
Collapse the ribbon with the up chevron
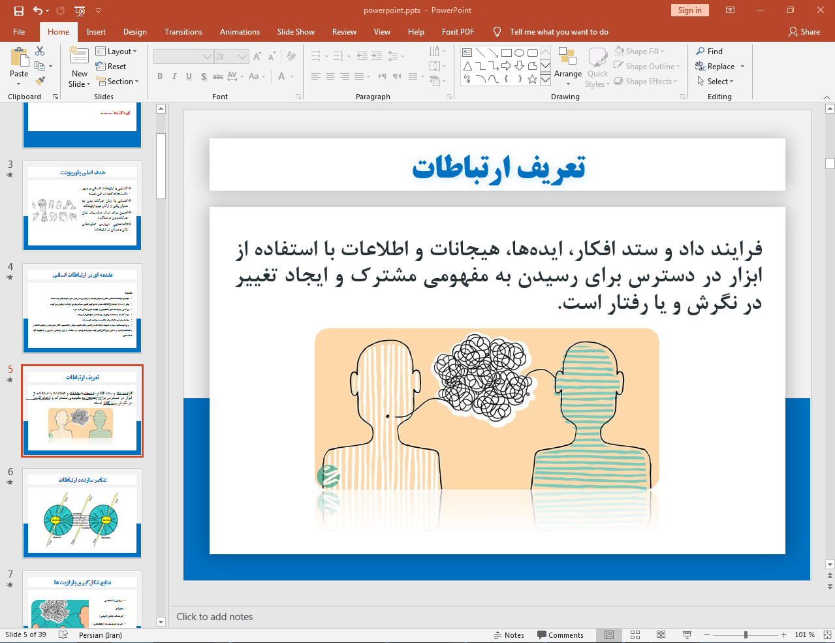pyautogui.click(x=827, y=97)
